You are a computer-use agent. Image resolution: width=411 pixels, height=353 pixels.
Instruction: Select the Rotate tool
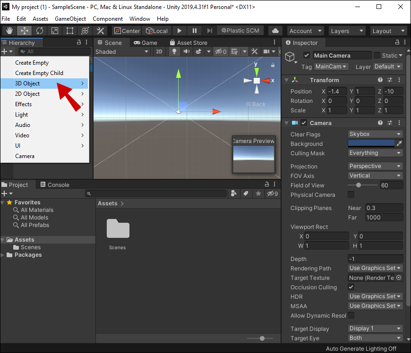tap(40, 31)
